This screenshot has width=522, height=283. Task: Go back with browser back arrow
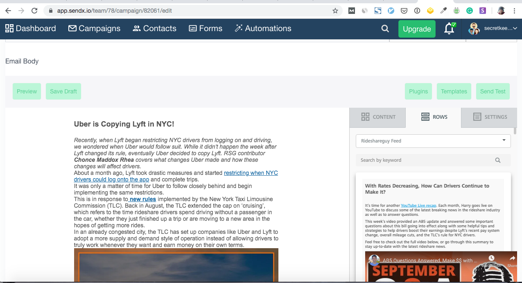8,11
